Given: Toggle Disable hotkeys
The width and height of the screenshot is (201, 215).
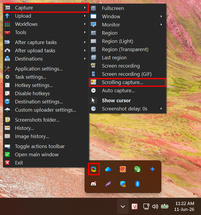Looking at the screenshot, I should tap(46, 93).
